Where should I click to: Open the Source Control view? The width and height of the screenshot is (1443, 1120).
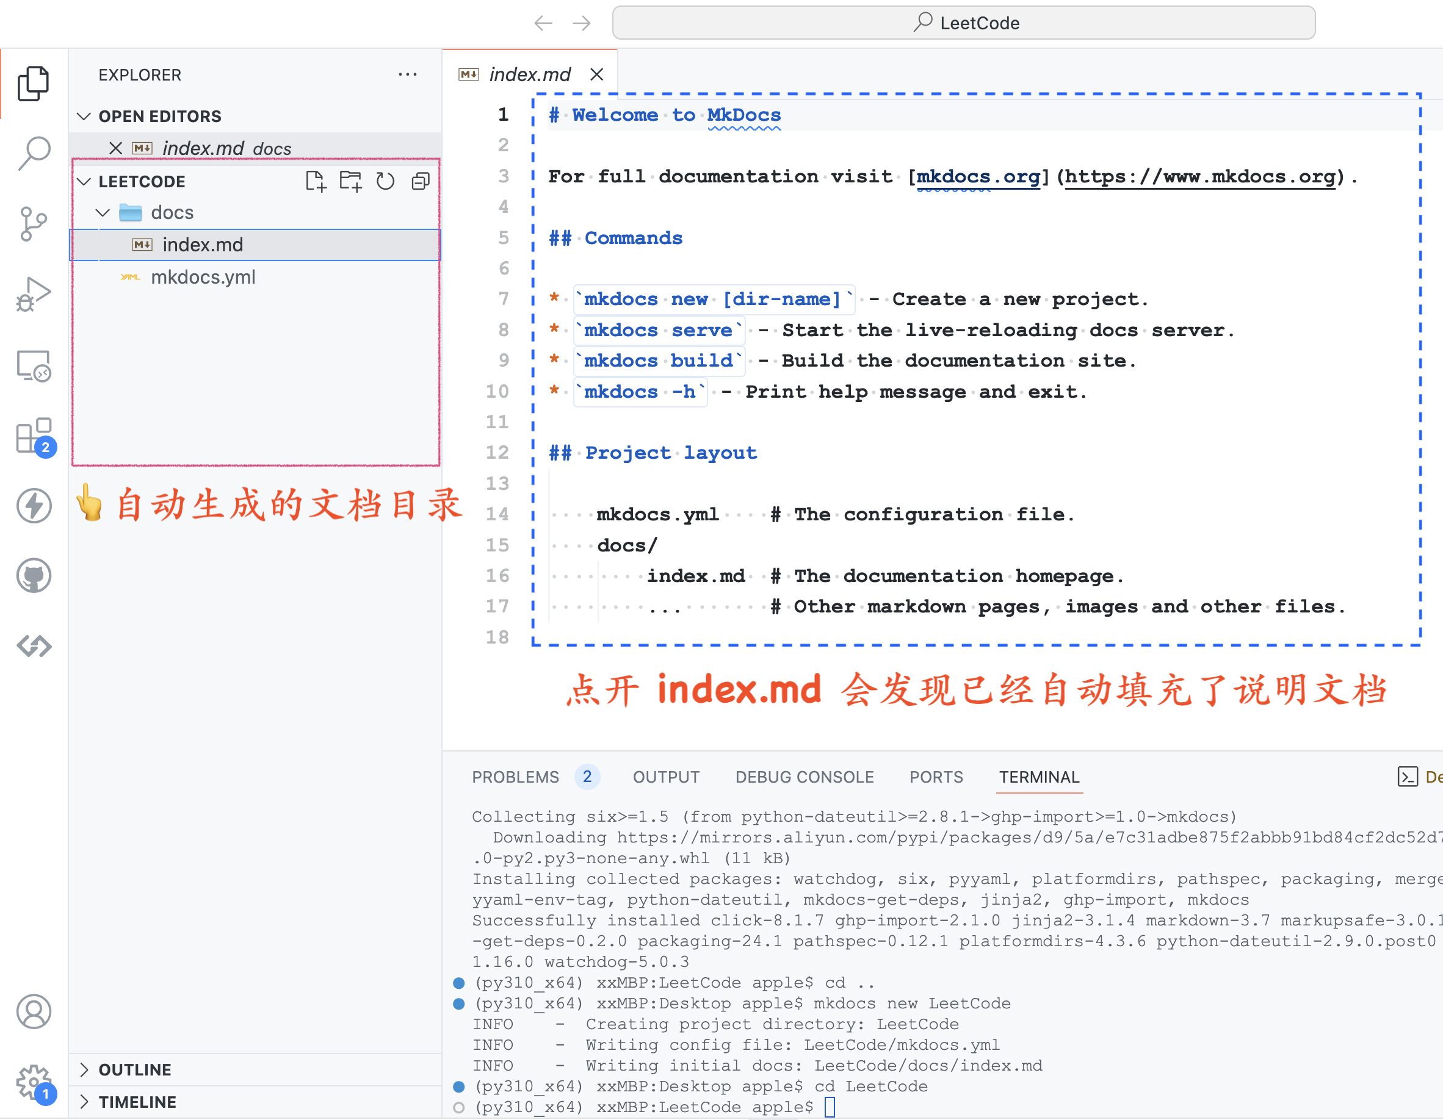coord(33,224)
